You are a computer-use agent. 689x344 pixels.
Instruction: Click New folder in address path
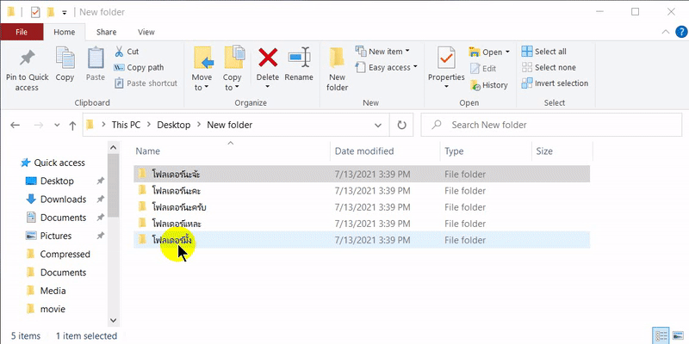point(230,125)
